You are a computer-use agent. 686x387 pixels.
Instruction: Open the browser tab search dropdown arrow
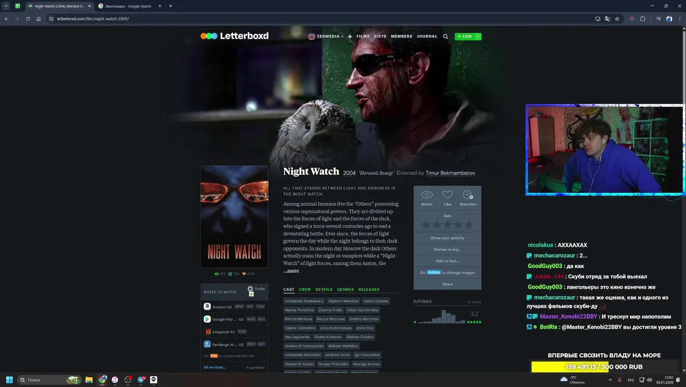6,6
